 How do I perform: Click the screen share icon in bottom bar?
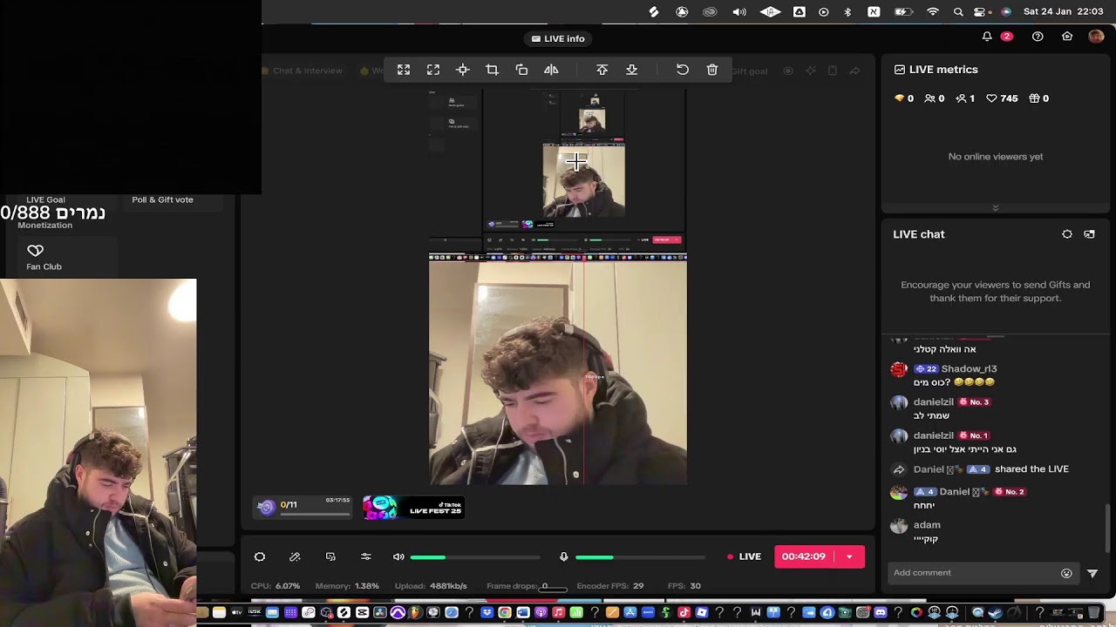click(x=330, y=556)
